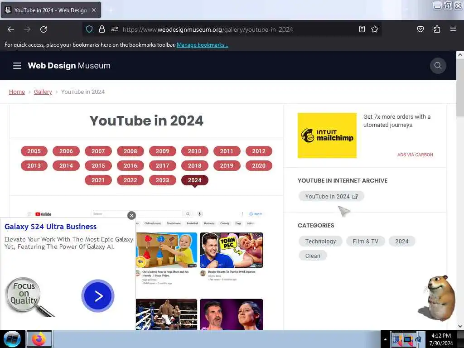Image resolution: width=464 pixels, height=348 pixels.
Task: Open the 2024 category tag
Action: (x=401, y=242)
